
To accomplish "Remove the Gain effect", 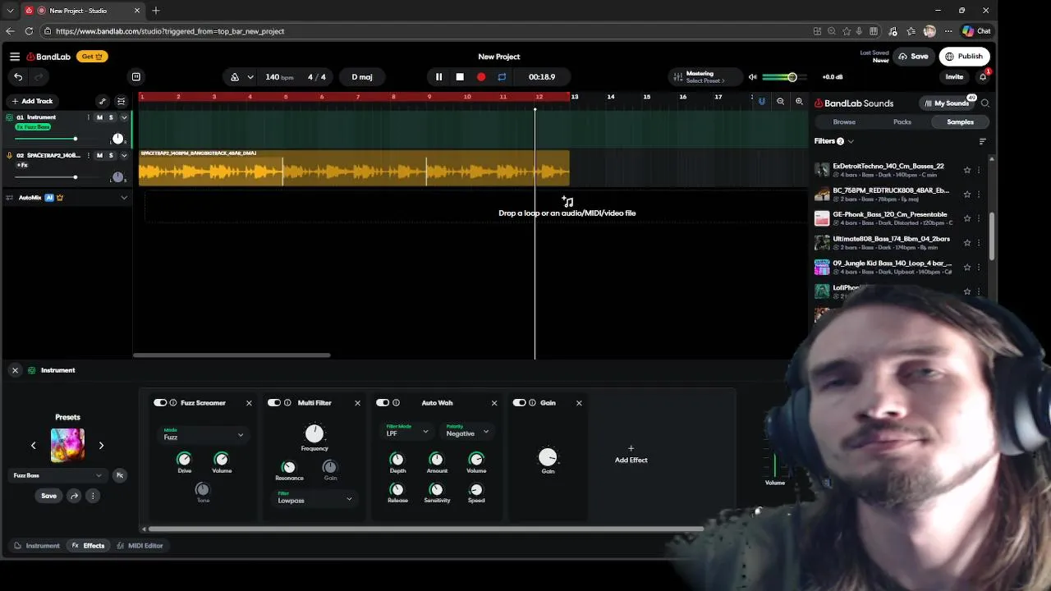I will coord(579,403).
